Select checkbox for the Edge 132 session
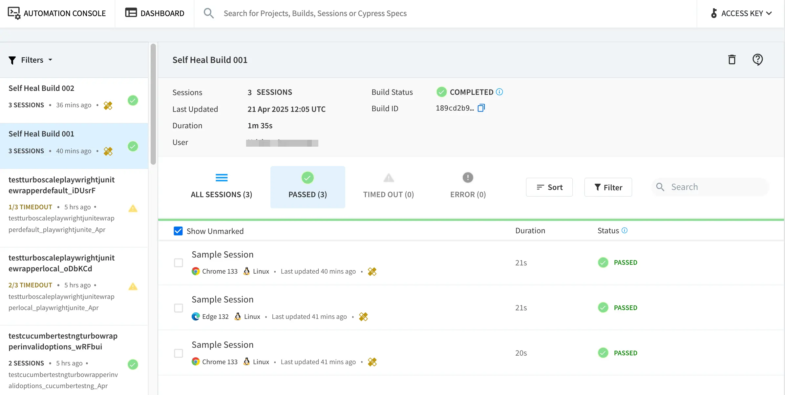Image resolution: width=785 pixels, height=395 pixels. (178, 308)
